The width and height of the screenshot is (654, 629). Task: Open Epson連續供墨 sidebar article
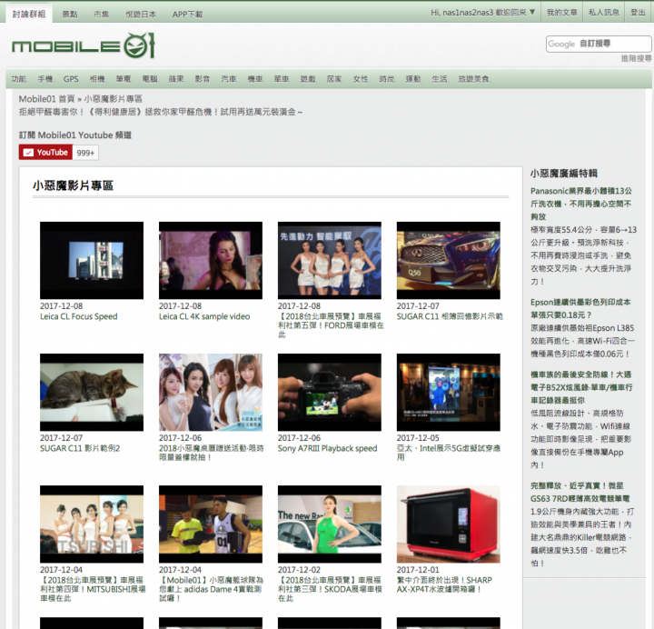[x=580, y=308]
